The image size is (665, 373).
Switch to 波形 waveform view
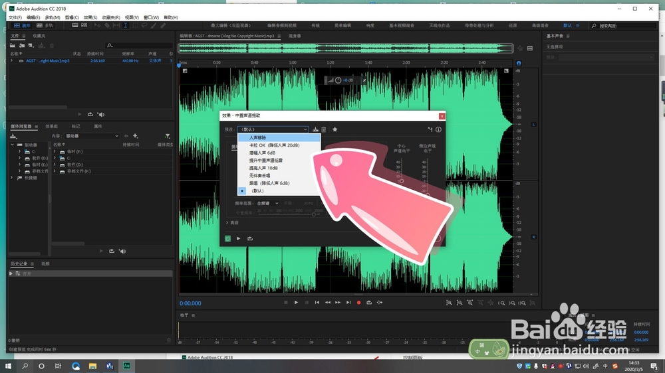[x=22, y=25]
